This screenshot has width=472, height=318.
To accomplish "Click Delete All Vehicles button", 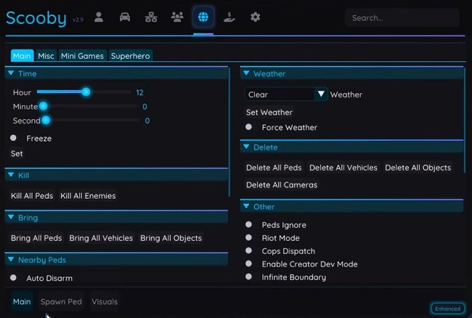I will click(343, 168).
